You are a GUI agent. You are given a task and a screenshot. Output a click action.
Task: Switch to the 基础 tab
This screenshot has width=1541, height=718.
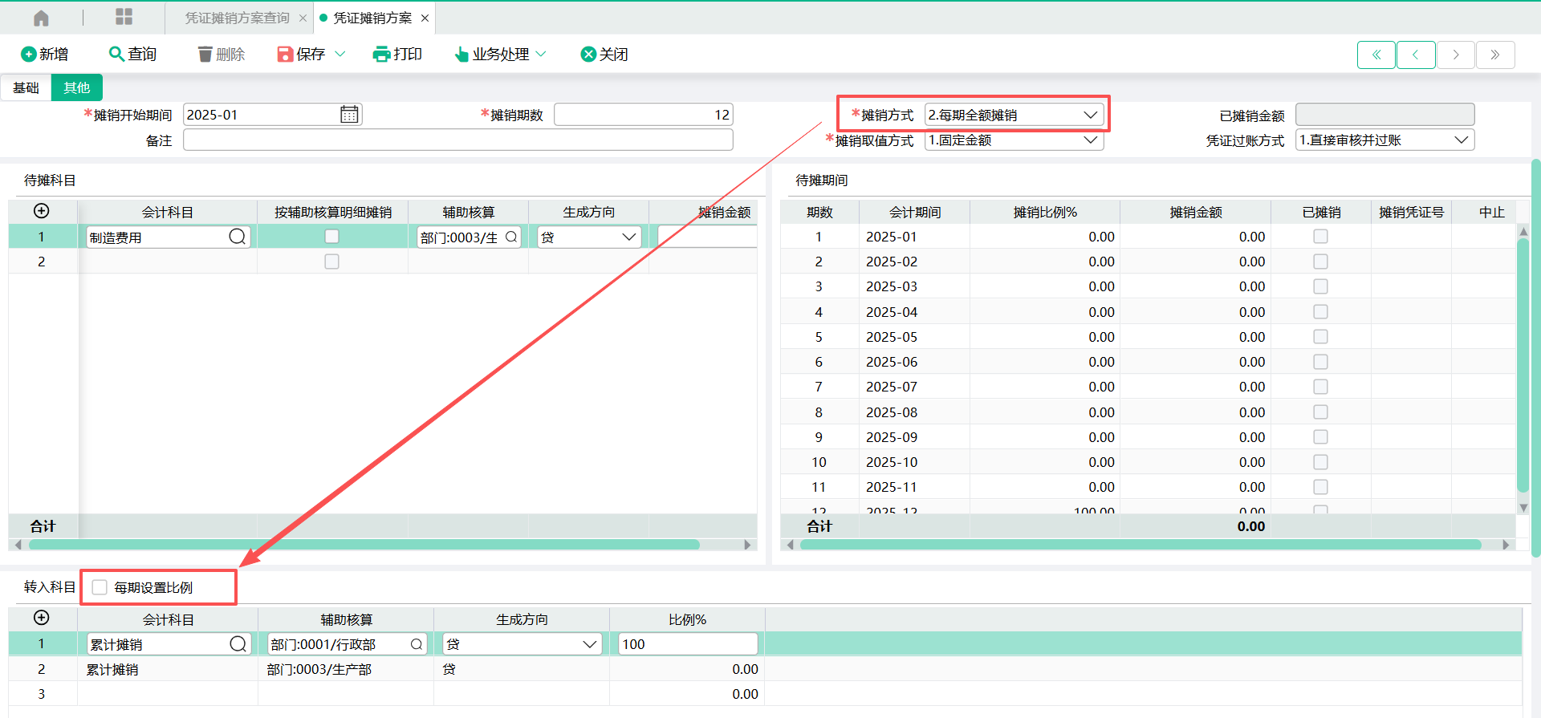(x=26, y=87)
